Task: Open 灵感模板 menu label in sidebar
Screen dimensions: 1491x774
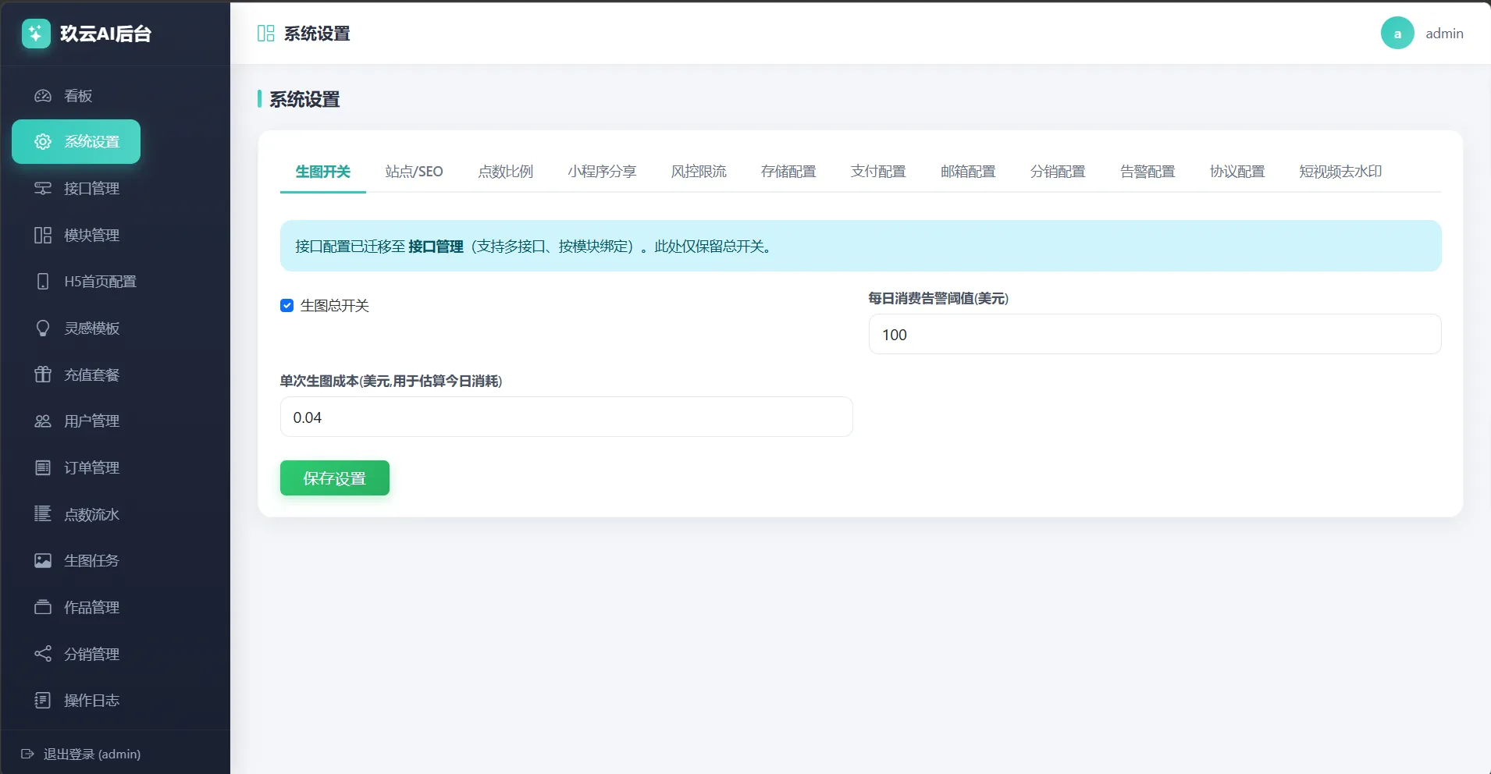Action: pyautogui.click(x=91, y=328)
